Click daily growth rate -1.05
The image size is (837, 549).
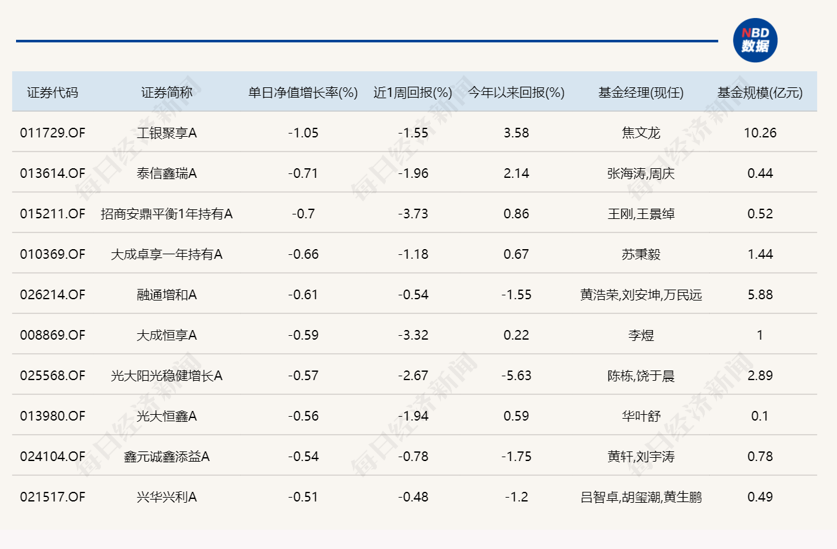(303, 133)
